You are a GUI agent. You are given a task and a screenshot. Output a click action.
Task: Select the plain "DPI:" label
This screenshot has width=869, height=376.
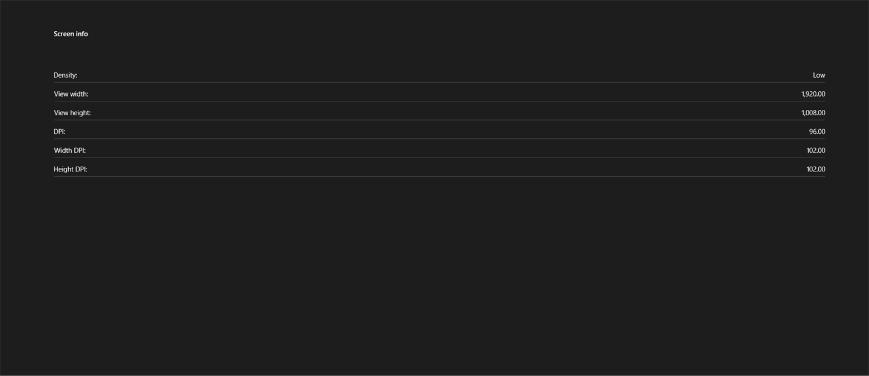[60, 132]
